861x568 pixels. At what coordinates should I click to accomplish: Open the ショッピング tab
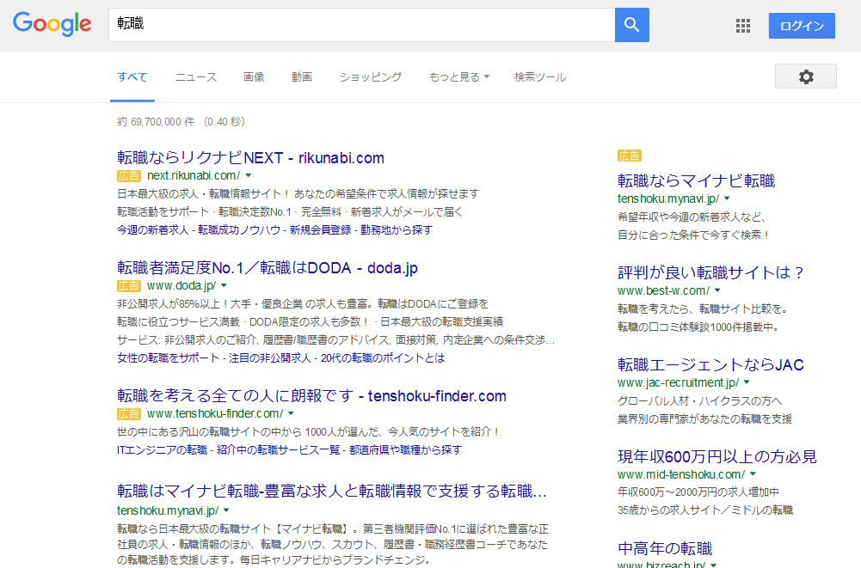click(370, 77)
